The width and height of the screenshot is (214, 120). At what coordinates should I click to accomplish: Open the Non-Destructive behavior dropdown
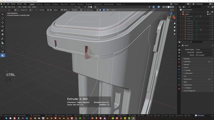pos(90,10)
